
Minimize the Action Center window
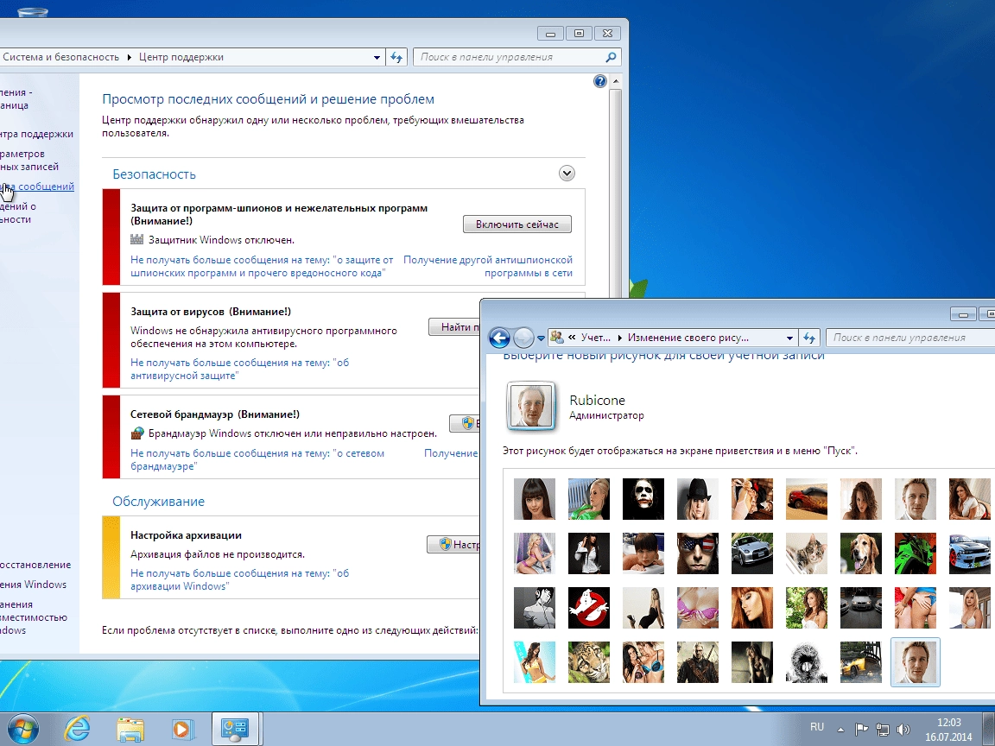pyautogui.click(x=550, y=34)
